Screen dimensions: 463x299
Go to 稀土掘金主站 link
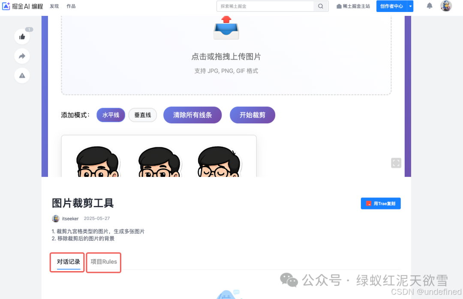353,6
